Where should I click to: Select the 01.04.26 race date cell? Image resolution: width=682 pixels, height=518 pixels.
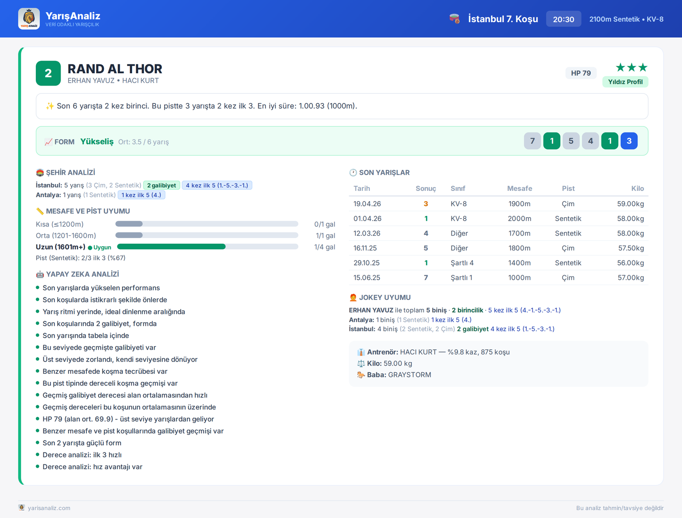[x=367, y=219]
